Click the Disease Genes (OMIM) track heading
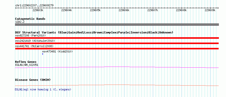The width and height of the screenshot is (226, 97). click(x=33, y=80)
